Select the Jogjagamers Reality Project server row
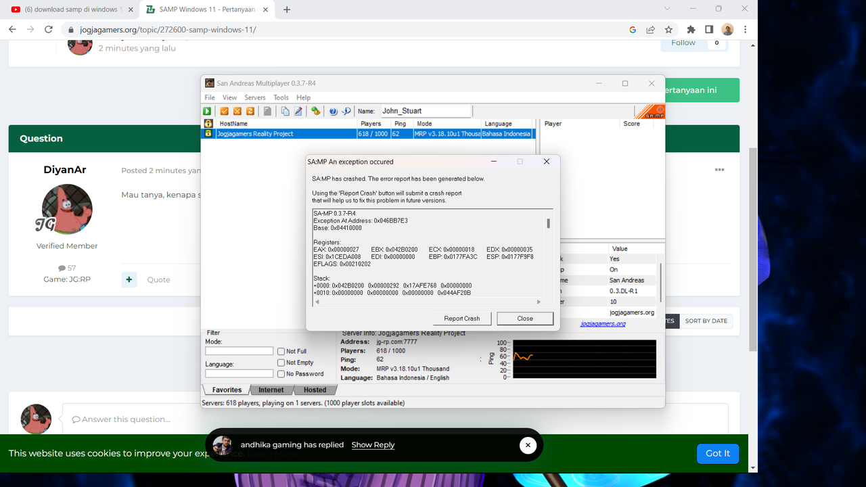866x487 pixels. pyautogui.click(x=369, y=133)
